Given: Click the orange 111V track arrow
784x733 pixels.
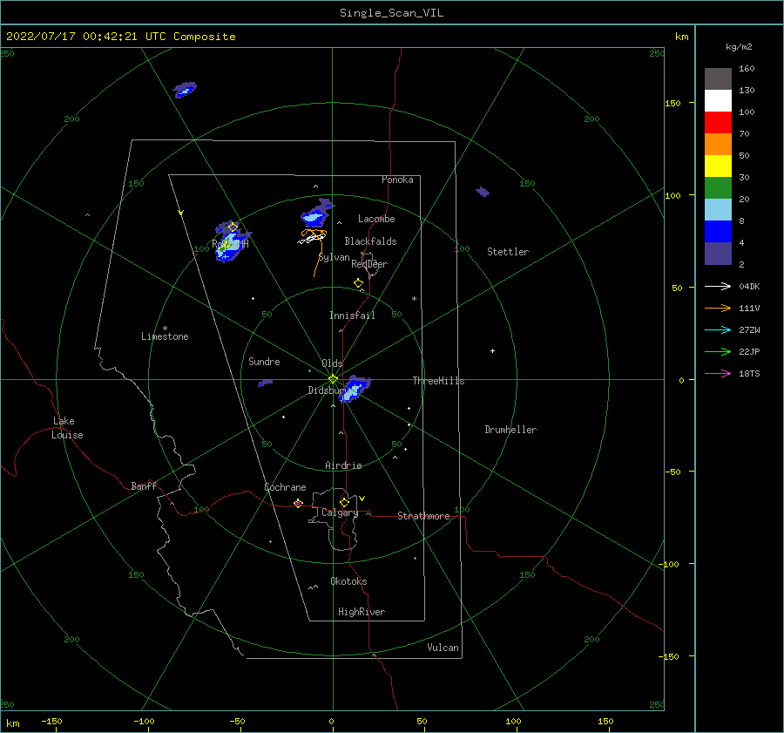Looking at the screenshot, I should pyautogui.click(x=718, y=309).
